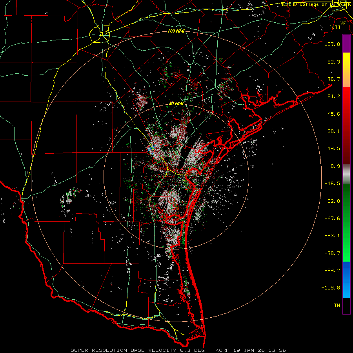Select the 45.6 legend value
This screenshot has height=353, width=353.
point(334,114)
